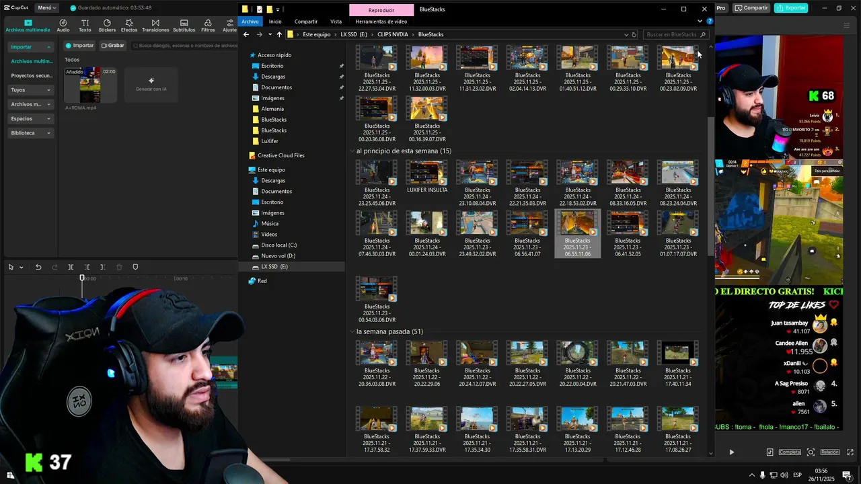Open the Texto tool in CapCut
The height and width of the screenshot is (484, 861).
(x=85, y=26)
